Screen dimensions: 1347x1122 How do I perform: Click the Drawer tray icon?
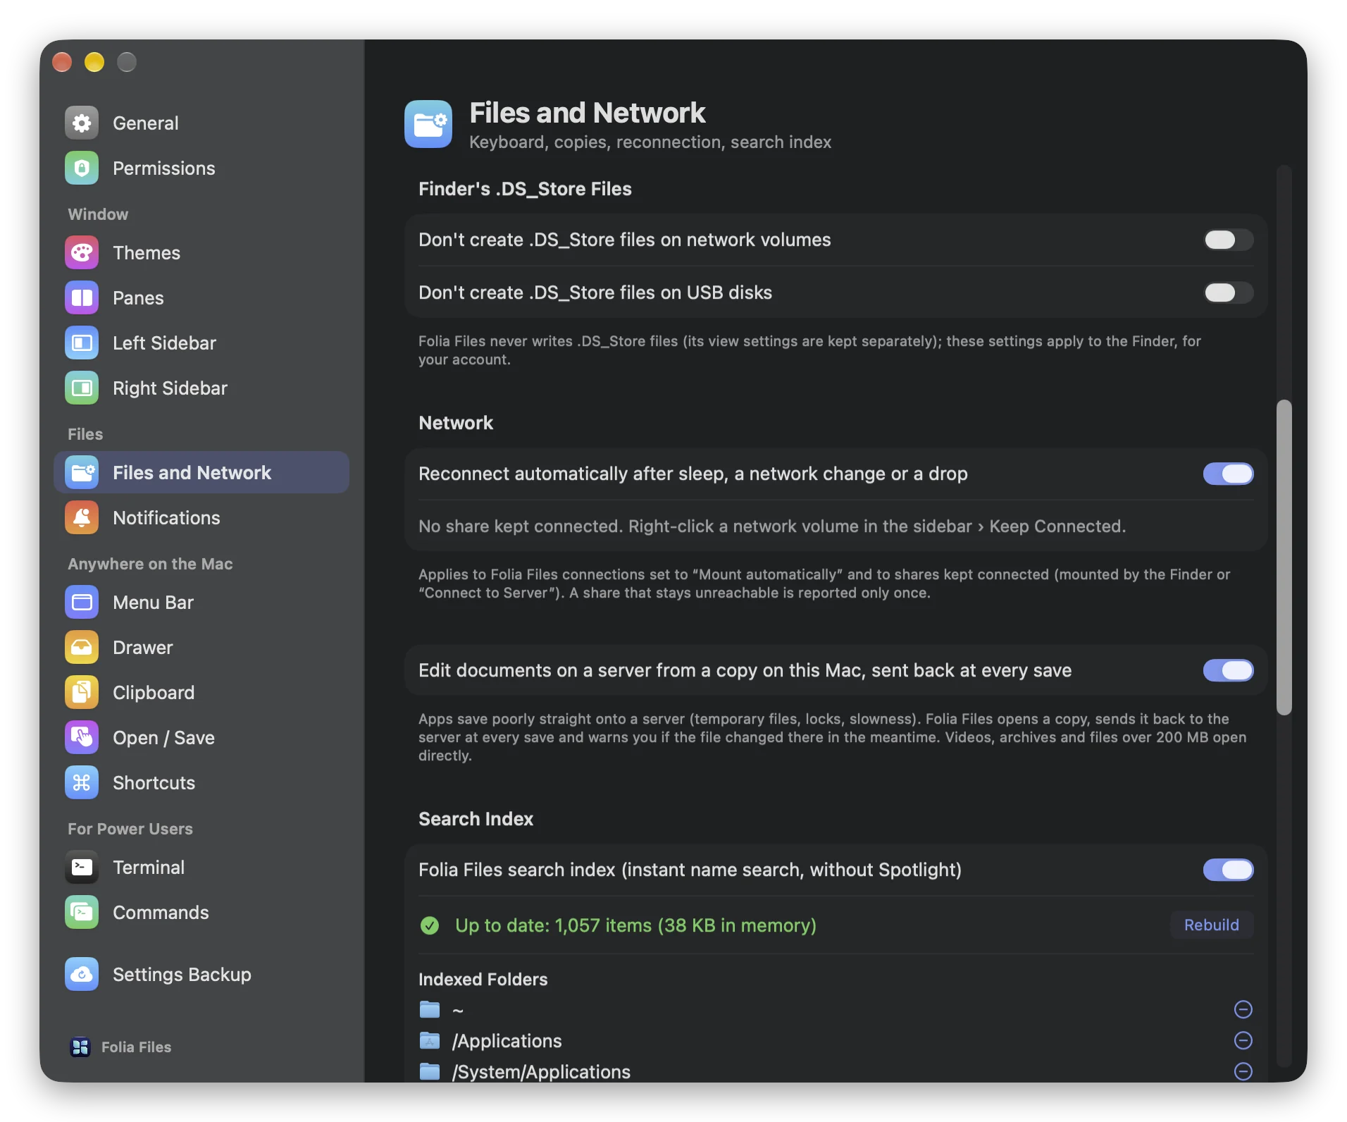[82, 648]
